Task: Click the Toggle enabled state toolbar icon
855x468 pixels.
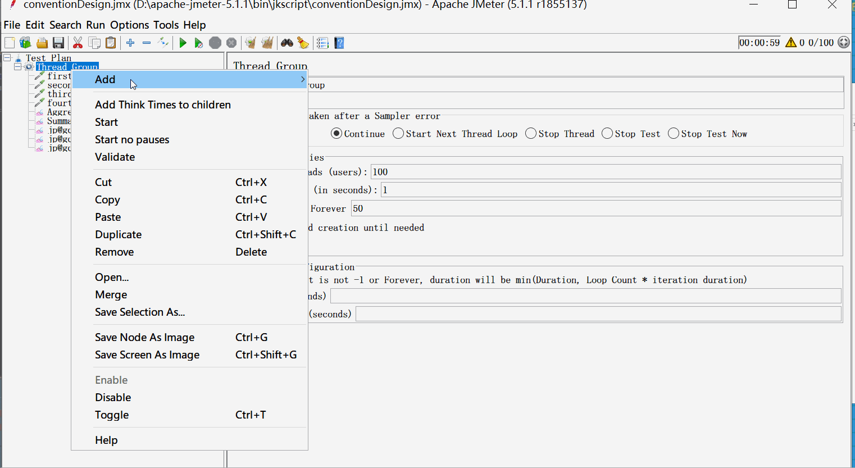Action: point(163,43)
